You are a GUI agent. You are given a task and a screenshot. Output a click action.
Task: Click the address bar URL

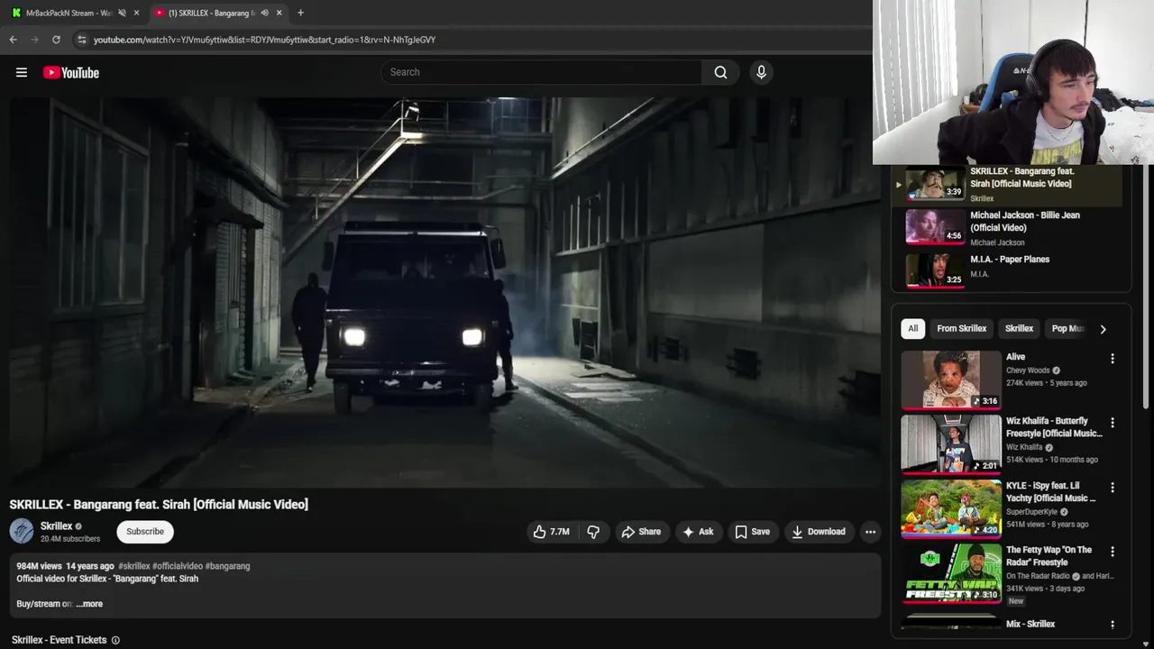coord(264,40)
